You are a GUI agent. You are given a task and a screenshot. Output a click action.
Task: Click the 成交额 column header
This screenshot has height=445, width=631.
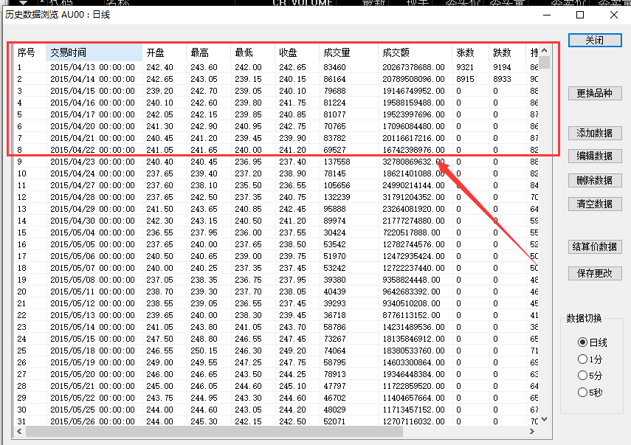[415, 52]
